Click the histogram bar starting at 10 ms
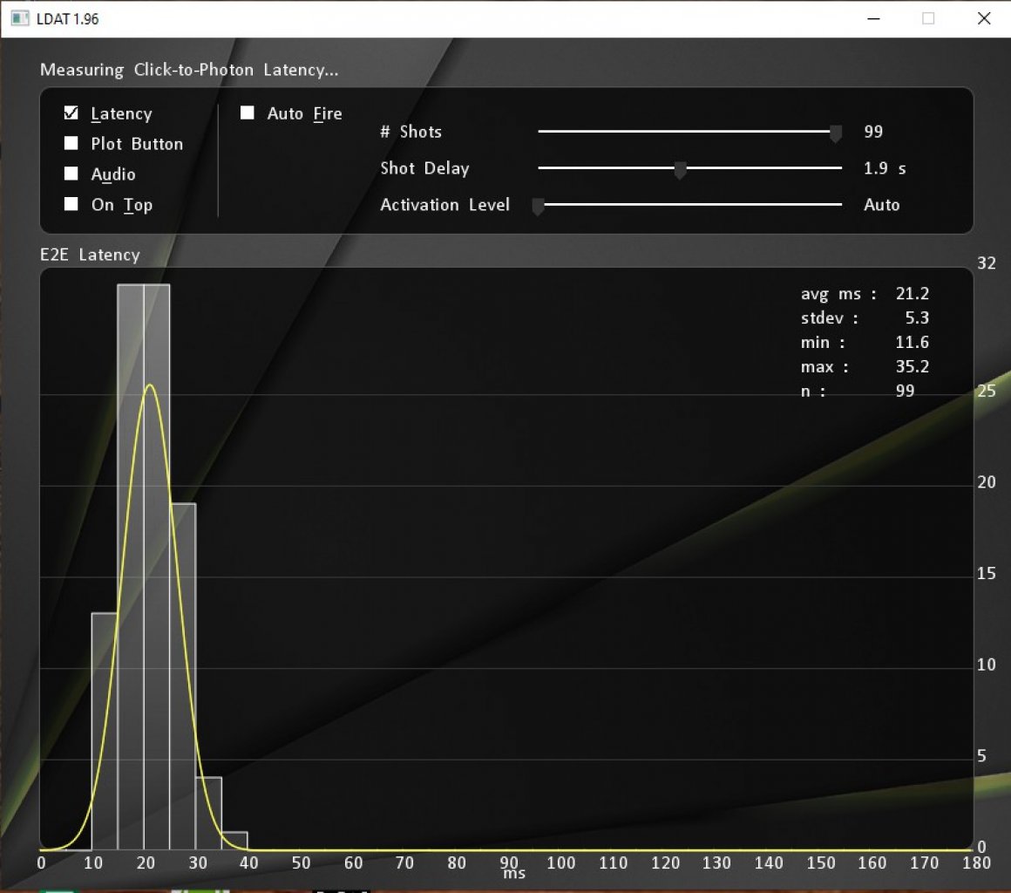Screen dimensions: 1011x893 pos(105,731)
